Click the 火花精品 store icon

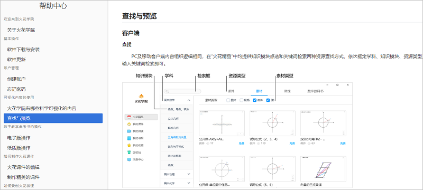click(129, 117)
